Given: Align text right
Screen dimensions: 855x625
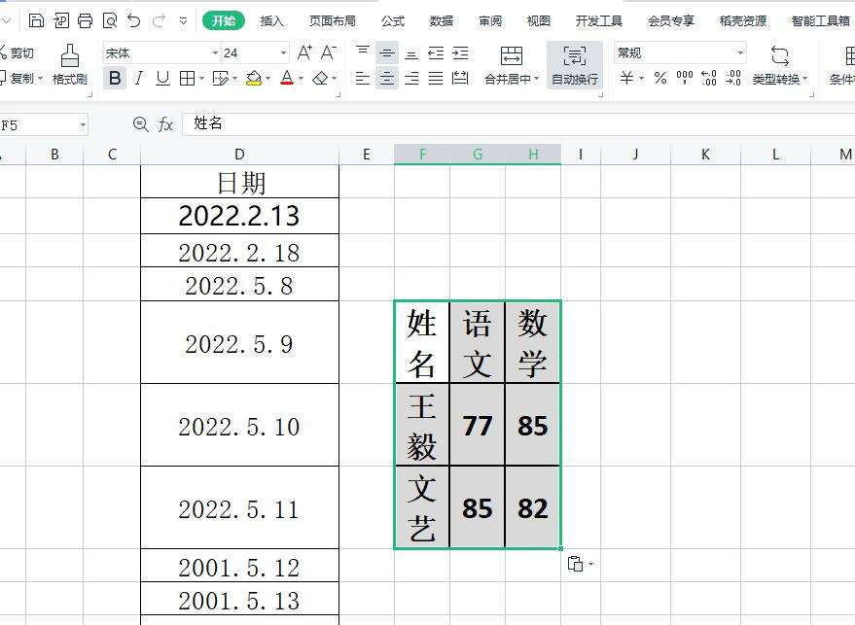Looking at the screenshot, I should click(x=411, y=78).
